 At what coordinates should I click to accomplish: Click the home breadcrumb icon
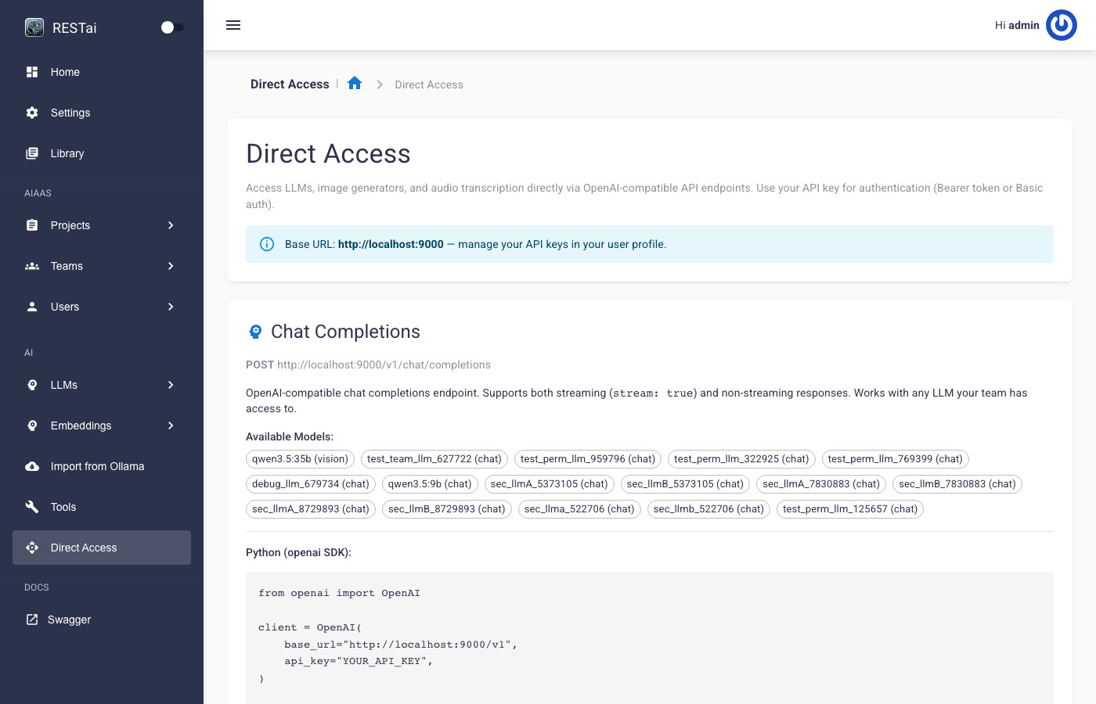pyautogui.click(x=355, y=83)
